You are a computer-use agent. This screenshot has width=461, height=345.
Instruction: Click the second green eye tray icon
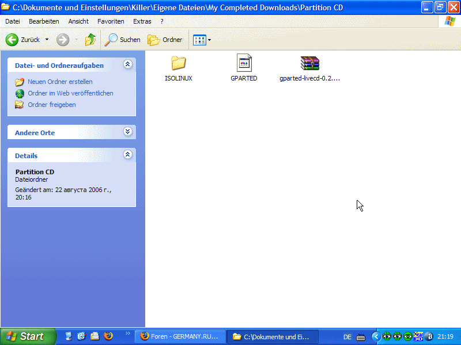(397, 336)
